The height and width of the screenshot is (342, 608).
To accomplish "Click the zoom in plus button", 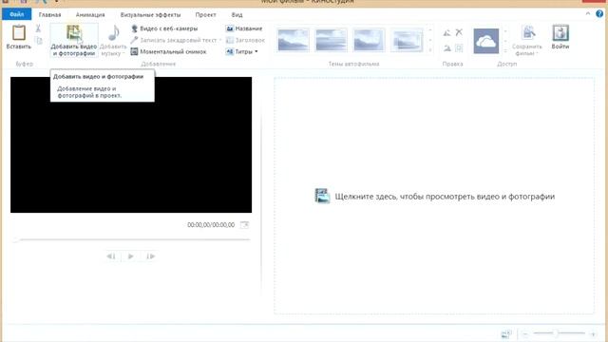I will point(593,333).
